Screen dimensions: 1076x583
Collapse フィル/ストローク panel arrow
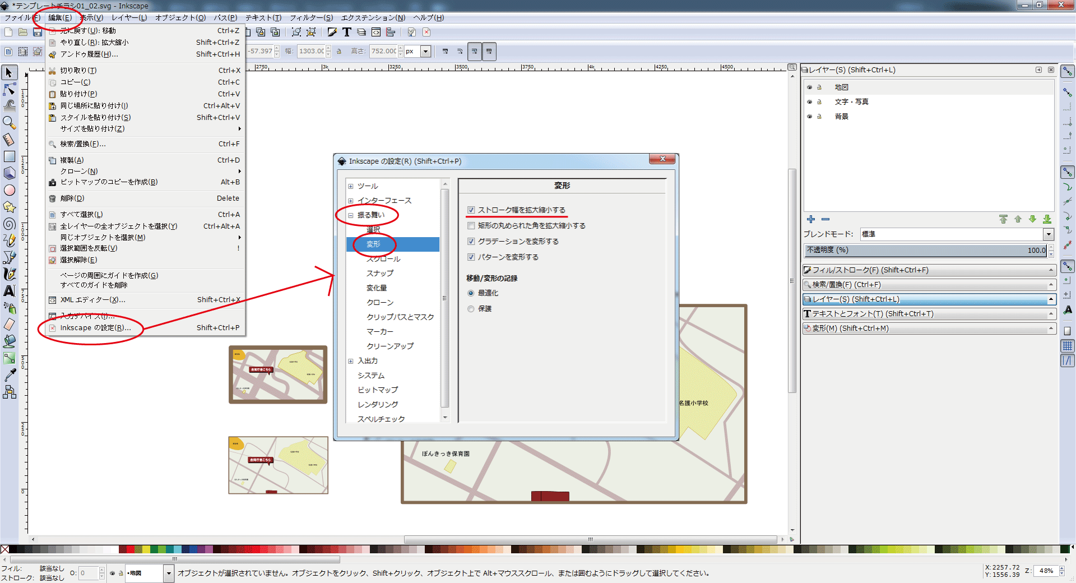(x=1051, y=270)
